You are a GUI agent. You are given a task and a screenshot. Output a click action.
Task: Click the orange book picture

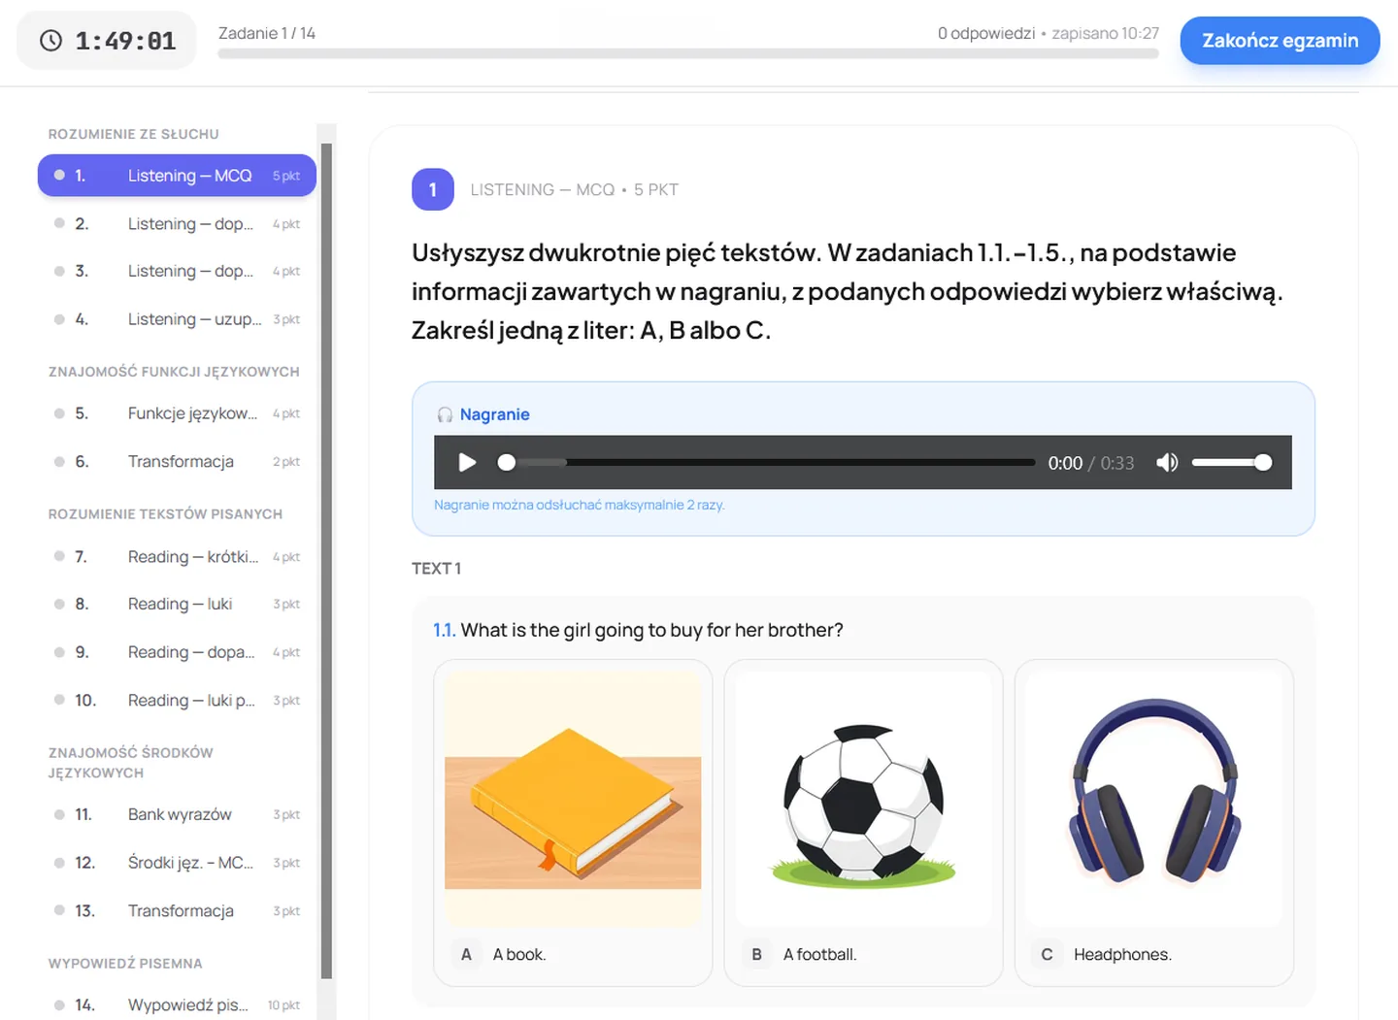[x=573, y=798]
